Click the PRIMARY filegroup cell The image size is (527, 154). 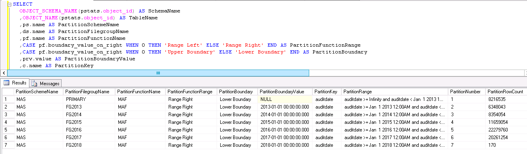90,99
